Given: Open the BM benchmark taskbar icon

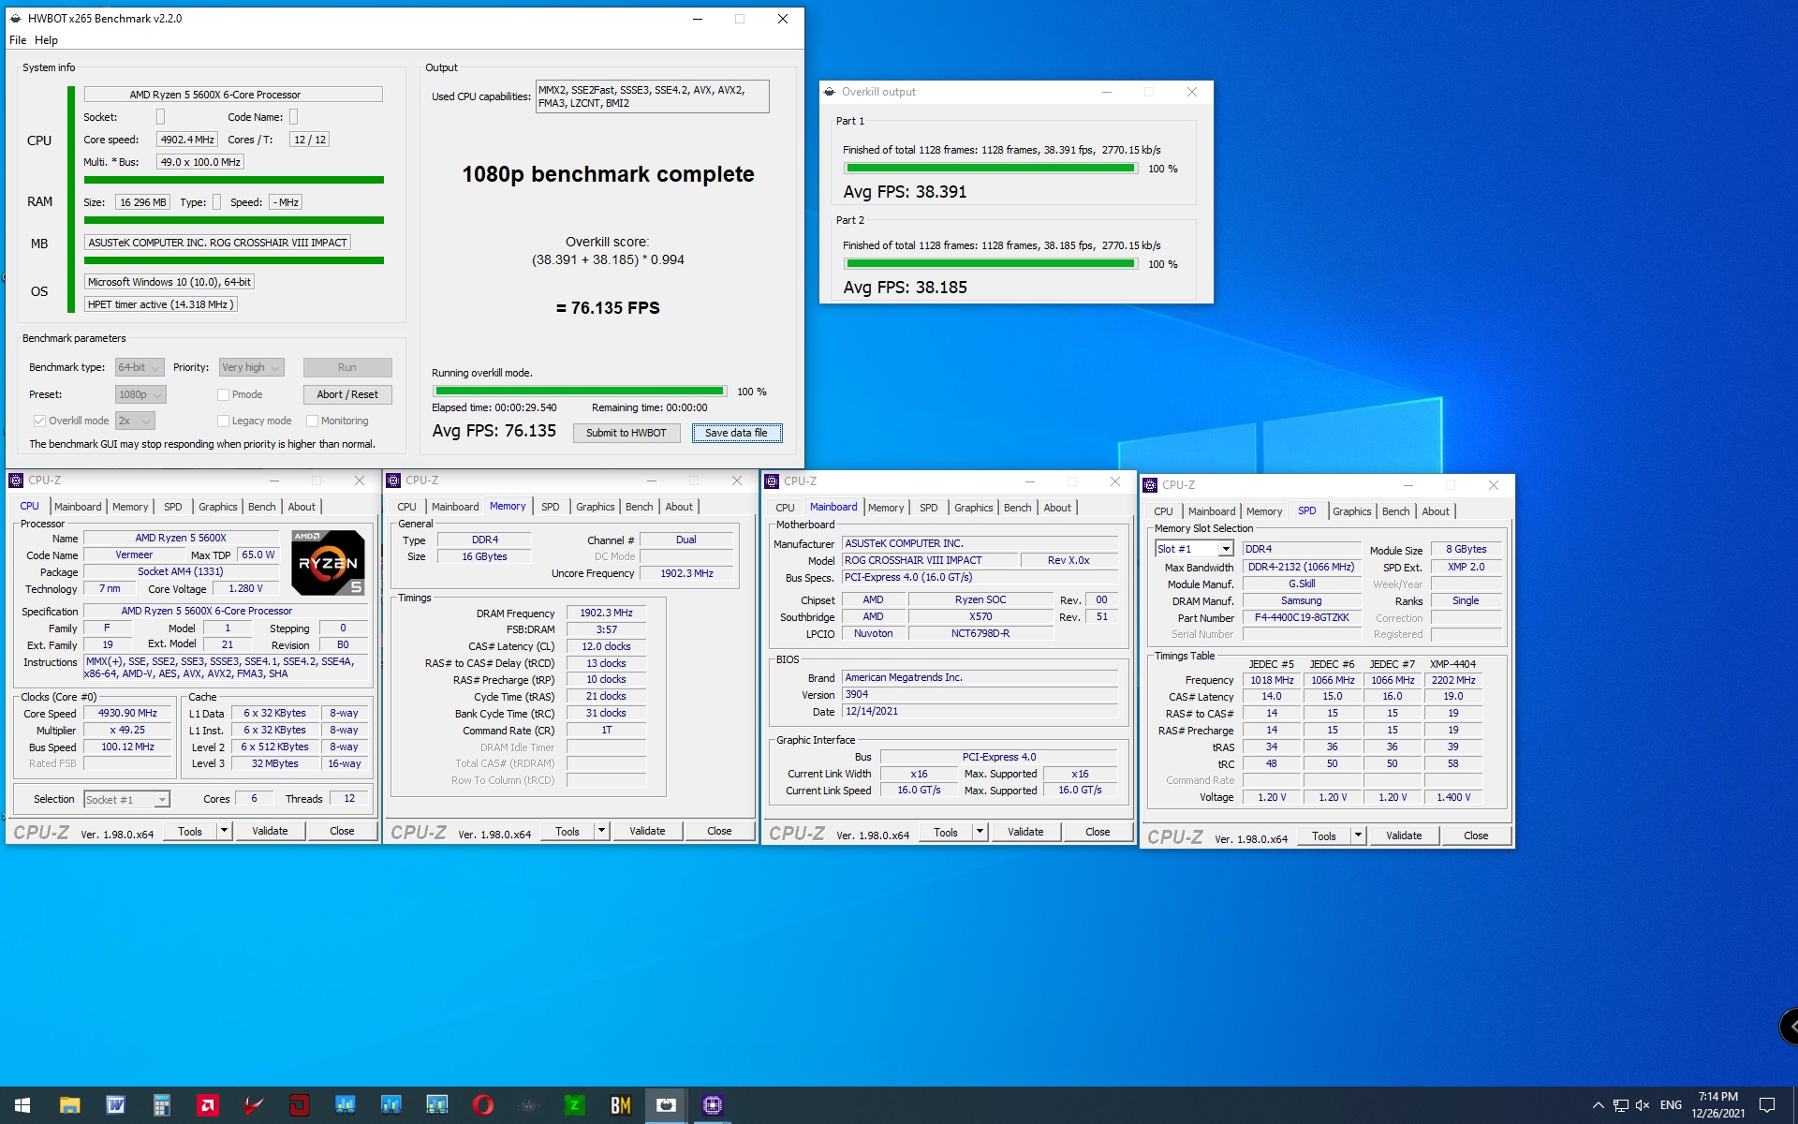Looking at the screenshot, I should pyautogui.click(x=620, y=1105).
